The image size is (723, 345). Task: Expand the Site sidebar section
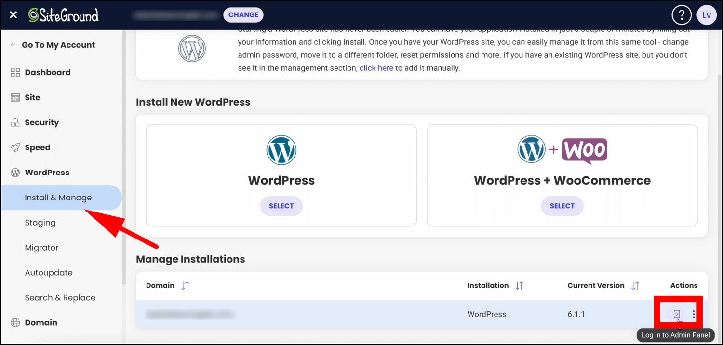click(x=32, y=97)
